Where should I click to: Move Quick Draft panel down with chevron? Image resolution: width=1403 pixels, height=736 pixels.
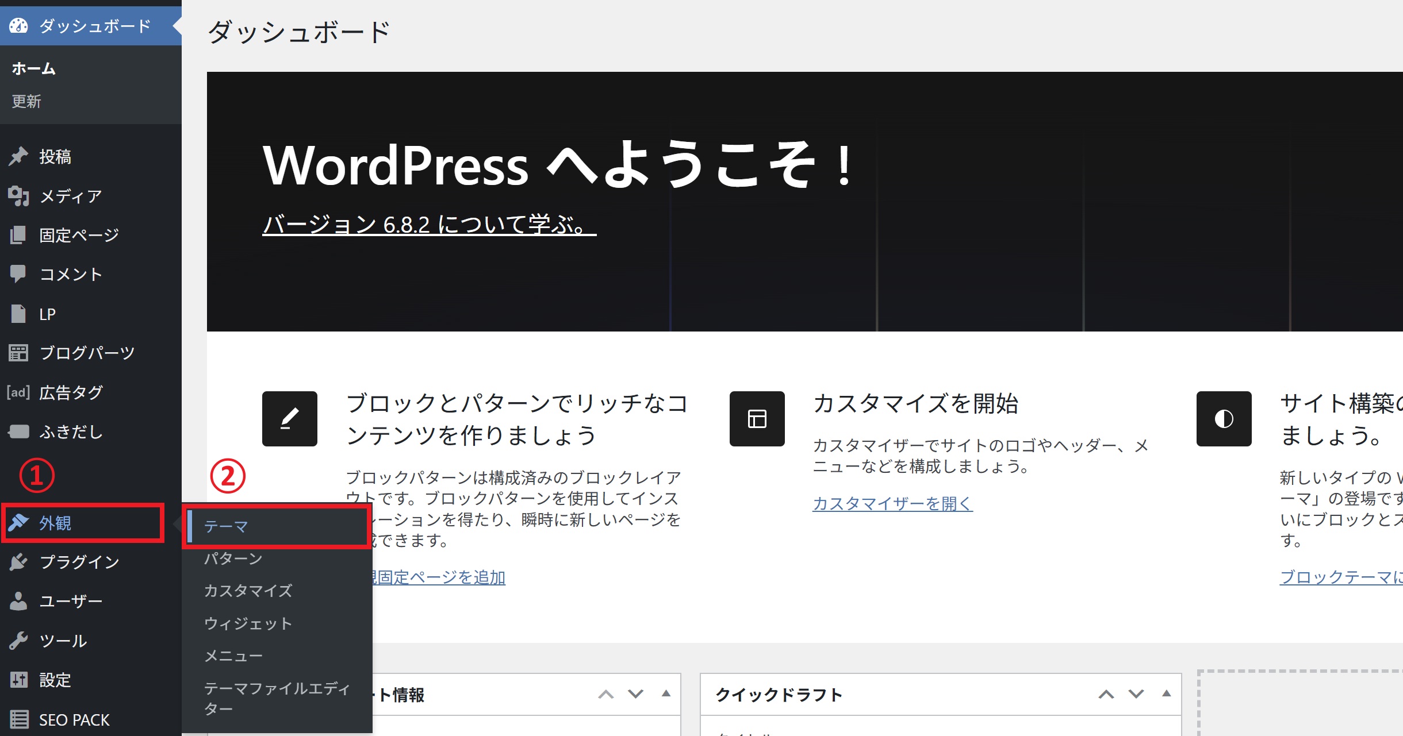[x=1136, y=694]
